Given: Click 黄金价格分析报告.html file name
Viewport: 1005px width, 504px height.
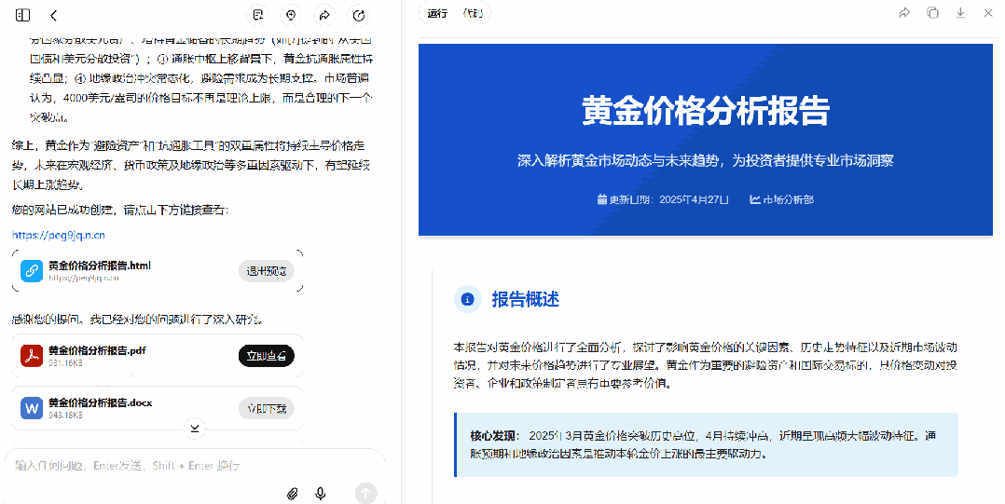Looking at the screenshot, I should [x=100, y=266].
